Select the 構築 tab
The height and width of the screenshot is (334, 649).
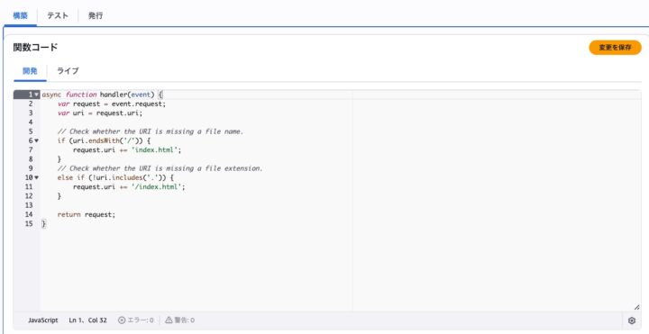pyautogui.click(x=20, y=15)
